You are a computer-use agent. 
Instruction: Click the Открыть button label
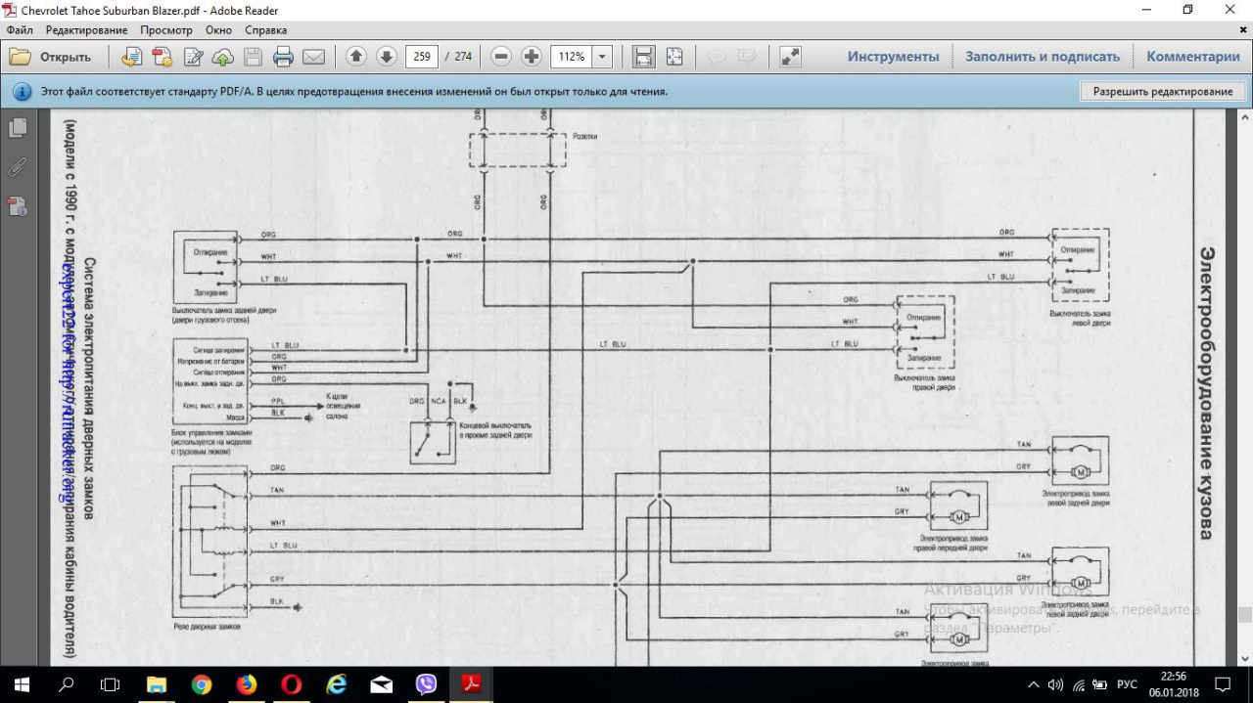pos(66,57)
